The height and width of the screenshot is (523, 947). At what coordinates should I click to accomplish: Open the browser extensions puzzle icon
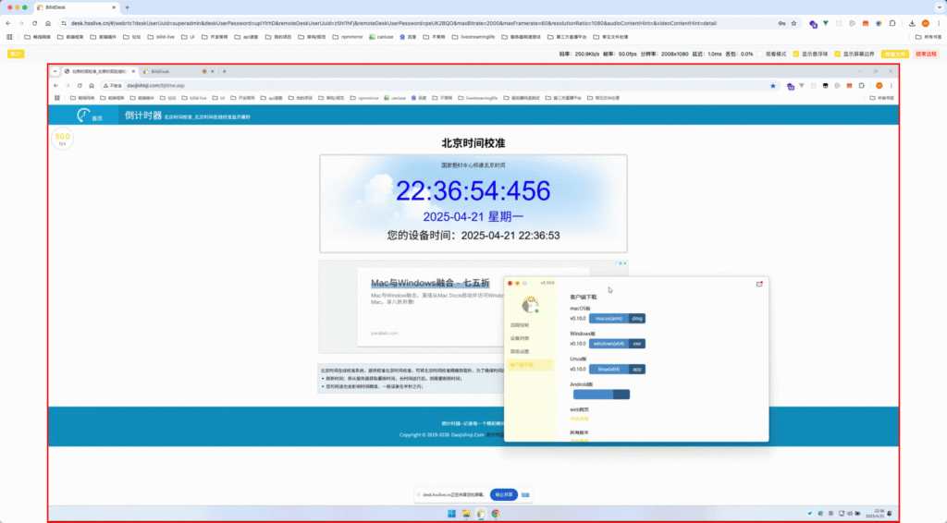892,22
